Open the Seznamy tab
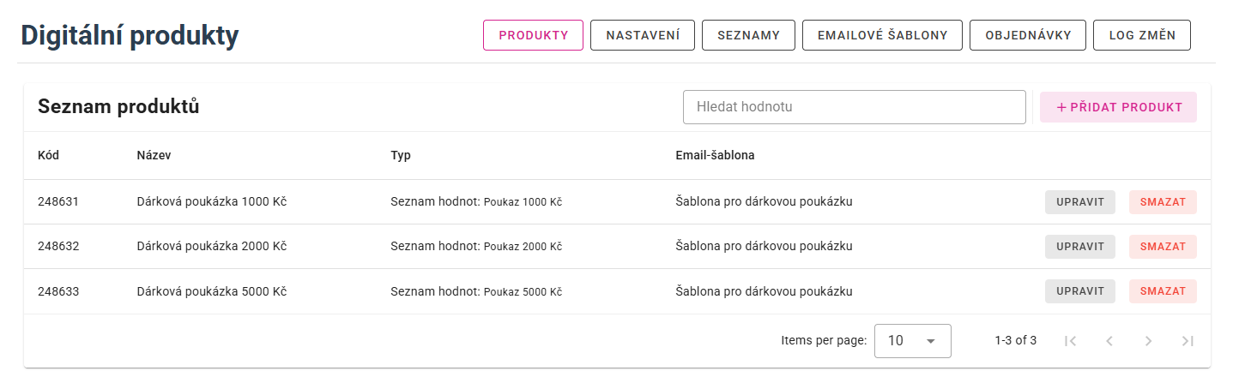The width and height of the screenshot is (1233, 389). pos(748,35)
